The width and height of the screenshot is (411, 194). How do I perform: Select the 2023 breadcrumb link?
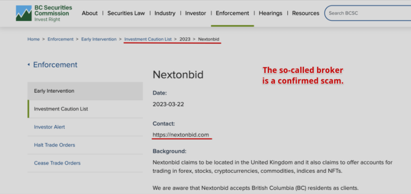pos(185,39)
